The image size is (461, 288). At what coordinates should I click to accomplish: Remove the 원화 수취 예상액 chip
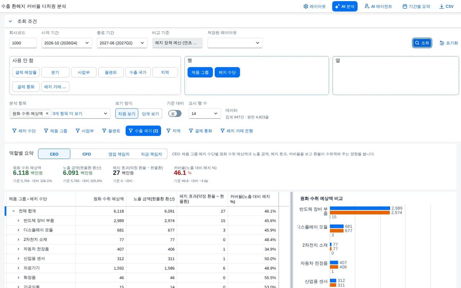pos(47,113)
